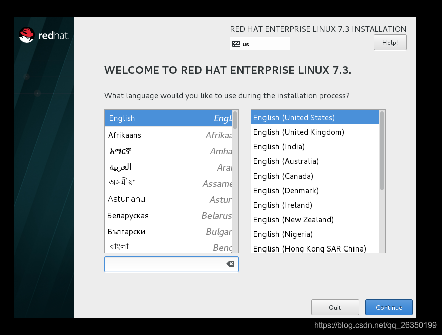
Task: Select English (United States) locale
Action: [315, 117]
